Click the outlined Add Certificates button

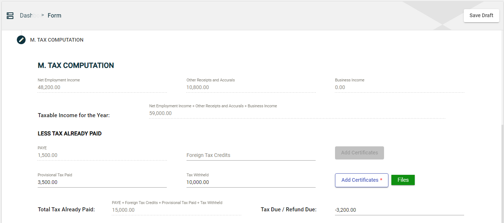(361, 180)
